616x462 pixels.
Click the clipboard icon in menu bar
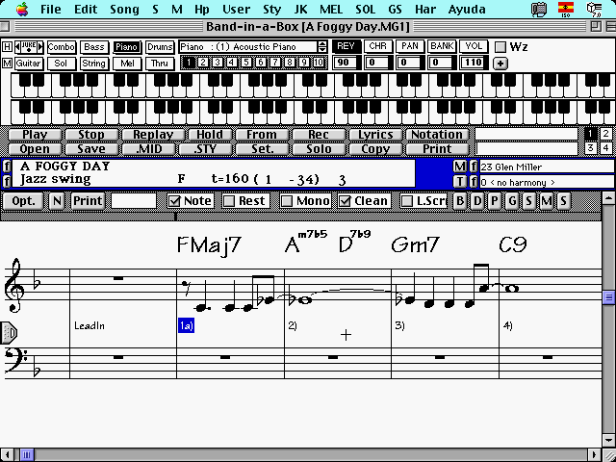point(539,10)
